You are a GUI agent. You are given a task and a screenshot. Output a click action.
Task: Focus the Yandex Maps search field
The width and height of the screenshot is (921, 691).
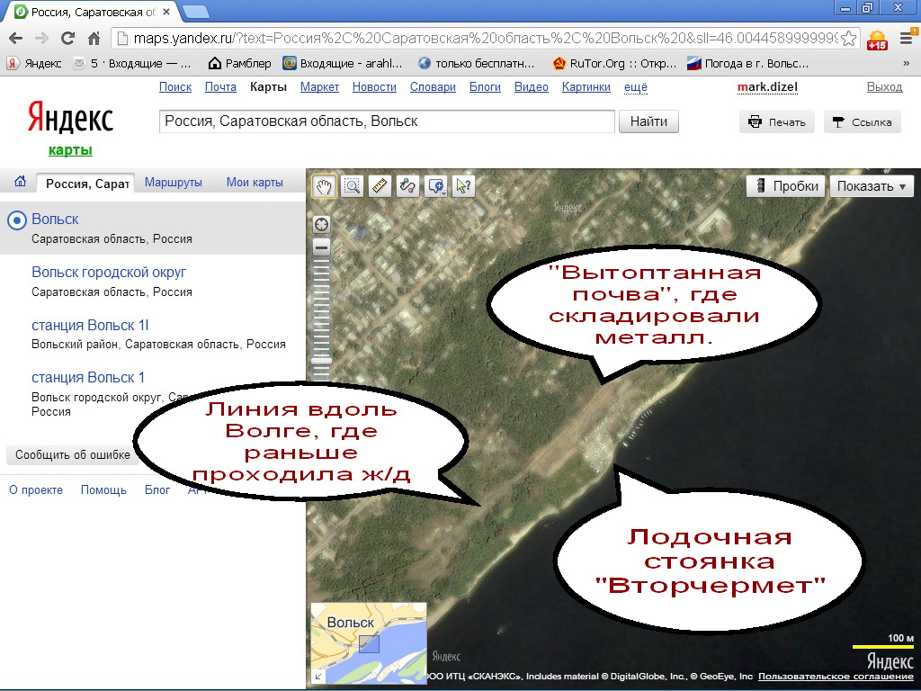[x=387, y=121]
